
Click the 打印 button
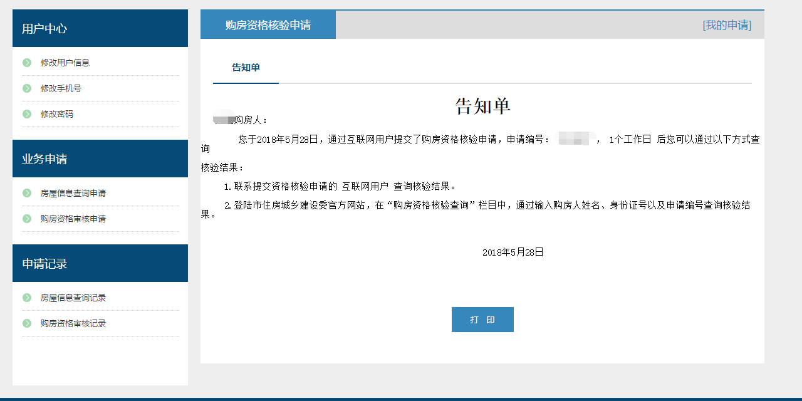pos(482,320)
